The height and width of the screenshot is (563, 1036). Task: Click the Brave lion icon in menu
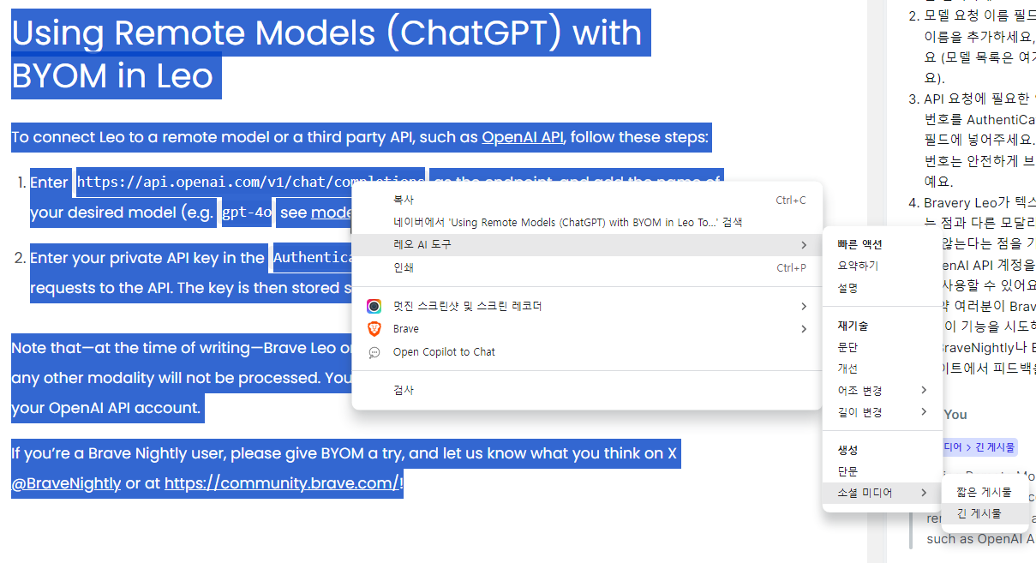pos(374,329)
